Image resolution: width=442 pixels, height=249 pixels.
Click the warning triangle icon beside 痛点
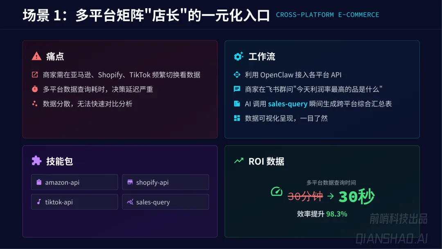37,56
